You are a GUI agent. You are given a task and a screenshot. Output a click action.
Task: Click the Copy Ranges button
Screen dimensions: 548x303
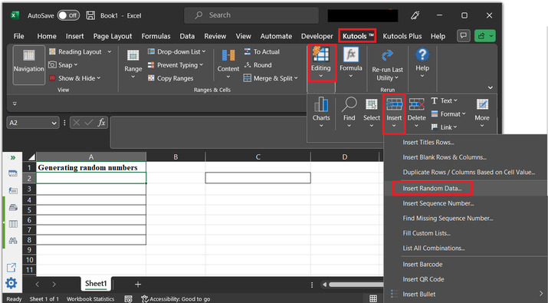pos(171,78)
